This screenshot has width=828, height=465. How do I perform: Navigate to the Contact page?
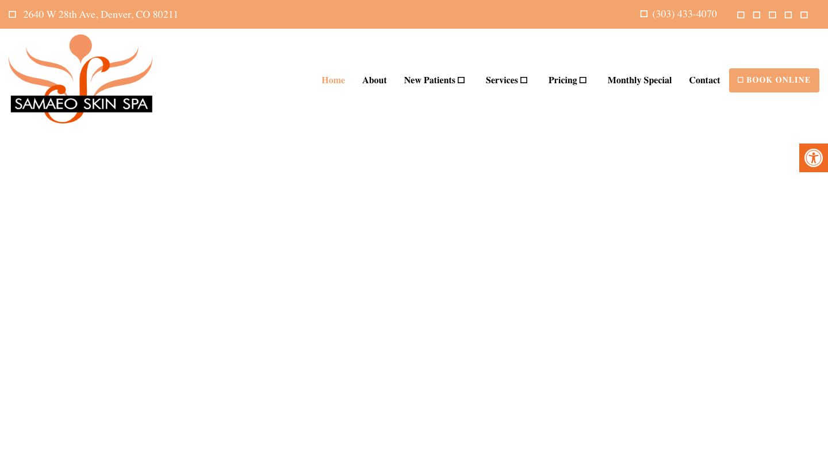[x=704, y=80]
